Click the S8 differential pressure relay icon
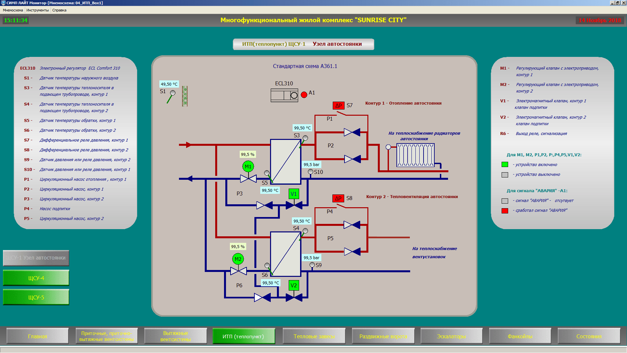Screen dimensions: 627x353 point(338,198)
